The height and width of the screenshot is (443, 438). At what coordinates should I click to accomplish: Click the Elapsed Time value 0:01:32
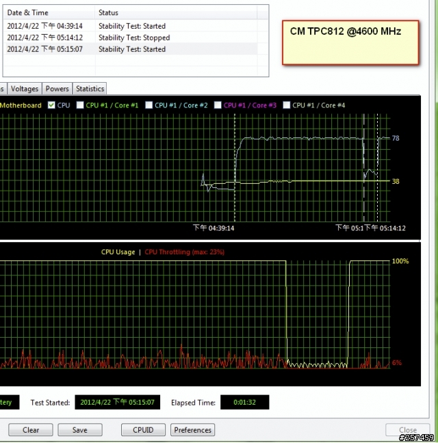click(244, 402)
